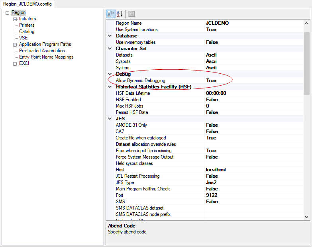This screenshot has height=247, width=312.
Task: Open Entry Point Name Mappings item
Action: [x=46, y=57]
